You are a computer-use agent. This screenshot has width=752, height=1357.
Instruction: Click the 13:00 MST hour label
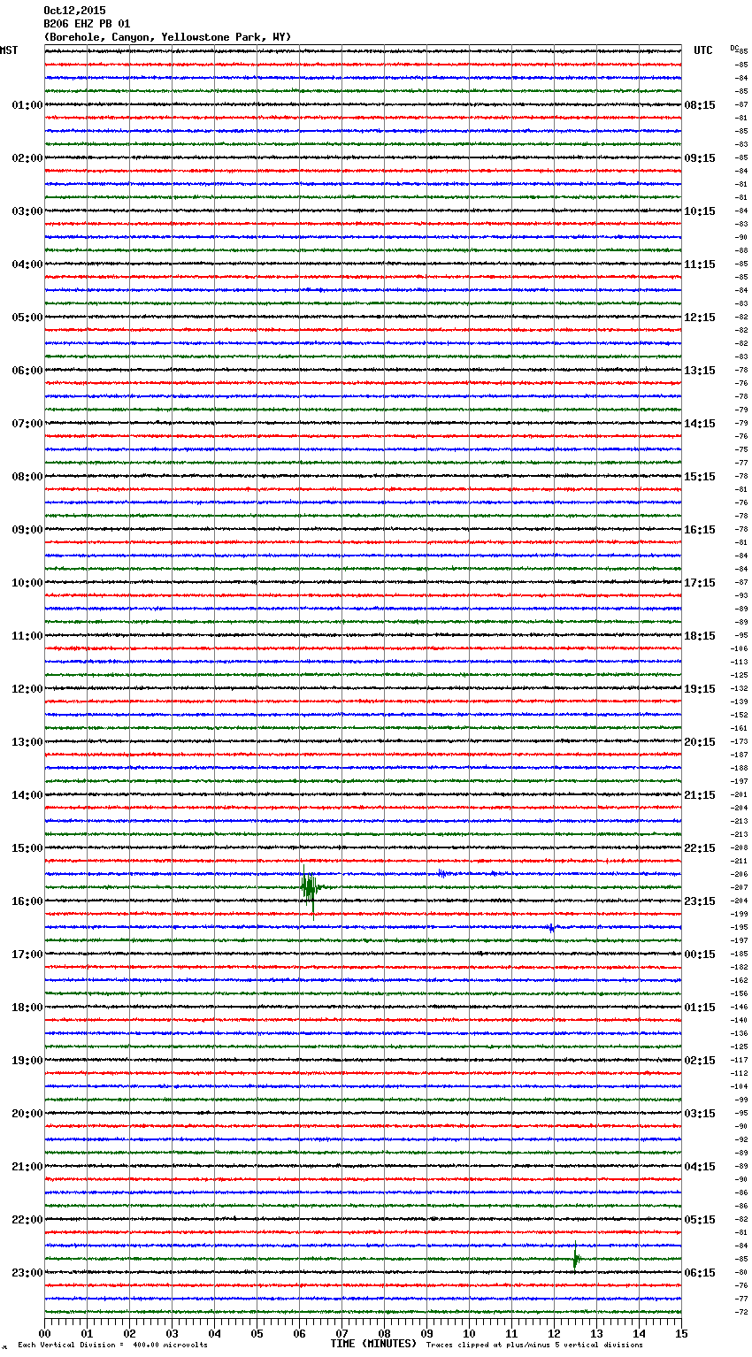27,742
